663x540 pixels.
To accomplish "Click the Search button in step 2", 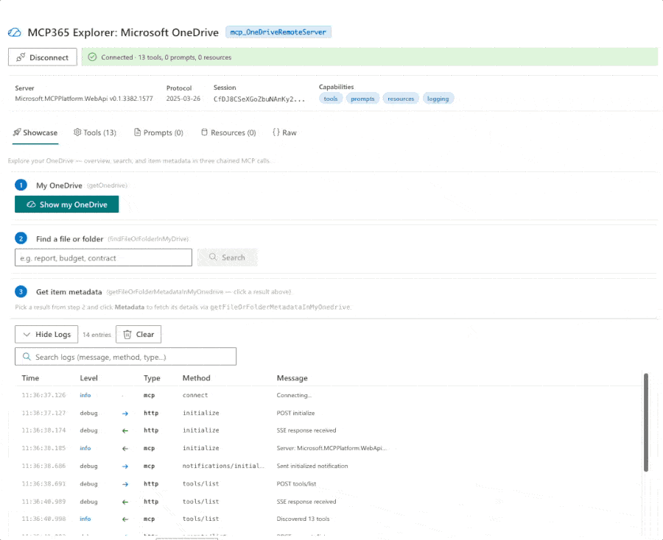I will point(227,257).
